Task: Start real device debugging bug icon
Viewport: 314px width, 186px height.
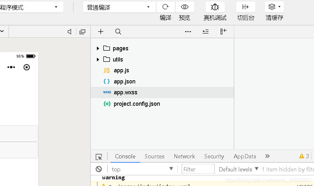Action: (215, 7)
